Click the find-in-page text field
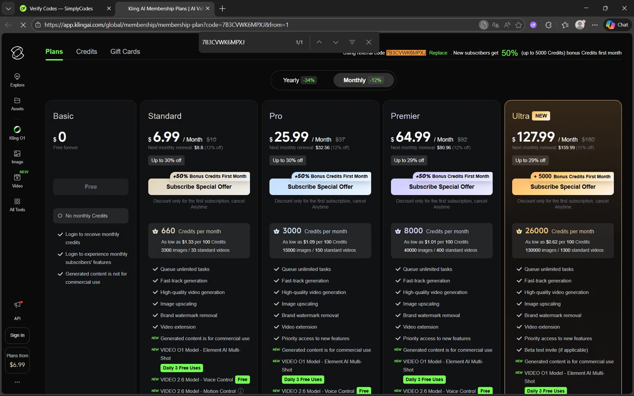This screenshot has height=396, width=634. click(245, 42)
